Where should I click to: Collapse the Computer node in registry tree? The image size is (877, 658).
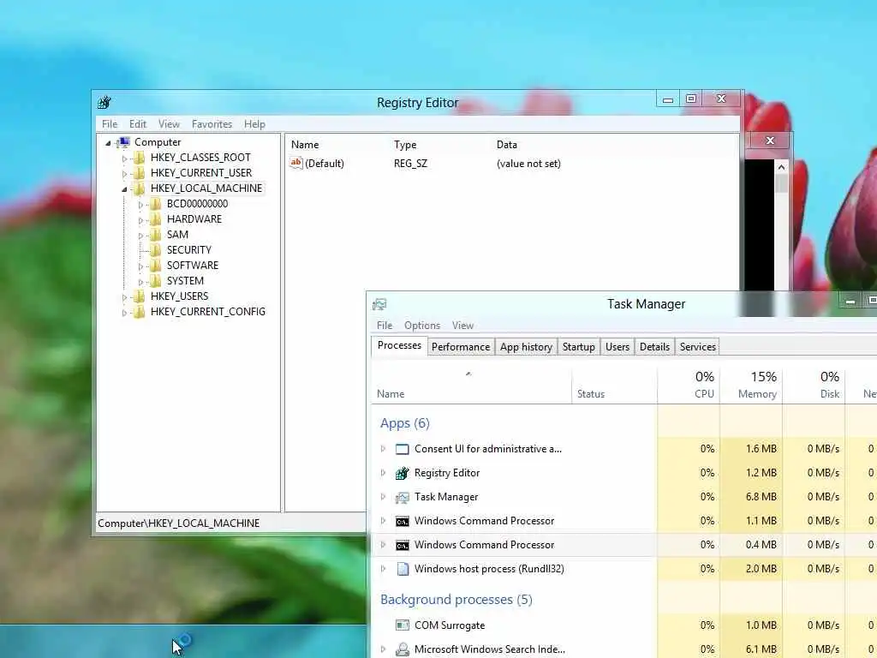pyautogui.click(x=109, y=143)
